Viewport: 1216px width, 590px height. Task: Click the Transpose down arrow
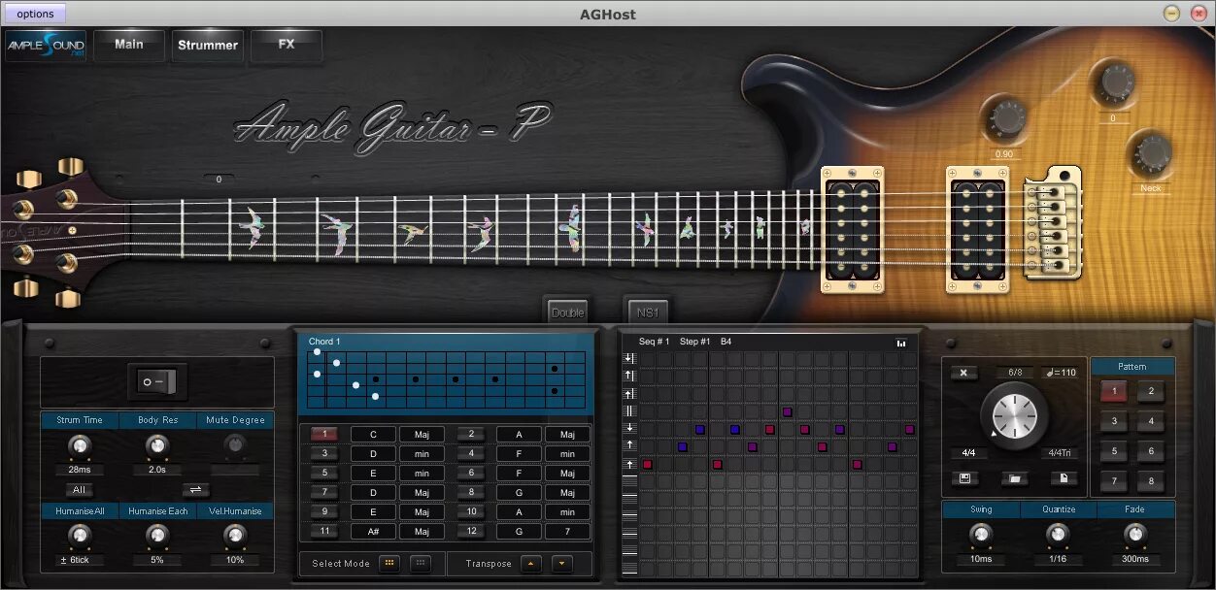click(x=561, y=563)
